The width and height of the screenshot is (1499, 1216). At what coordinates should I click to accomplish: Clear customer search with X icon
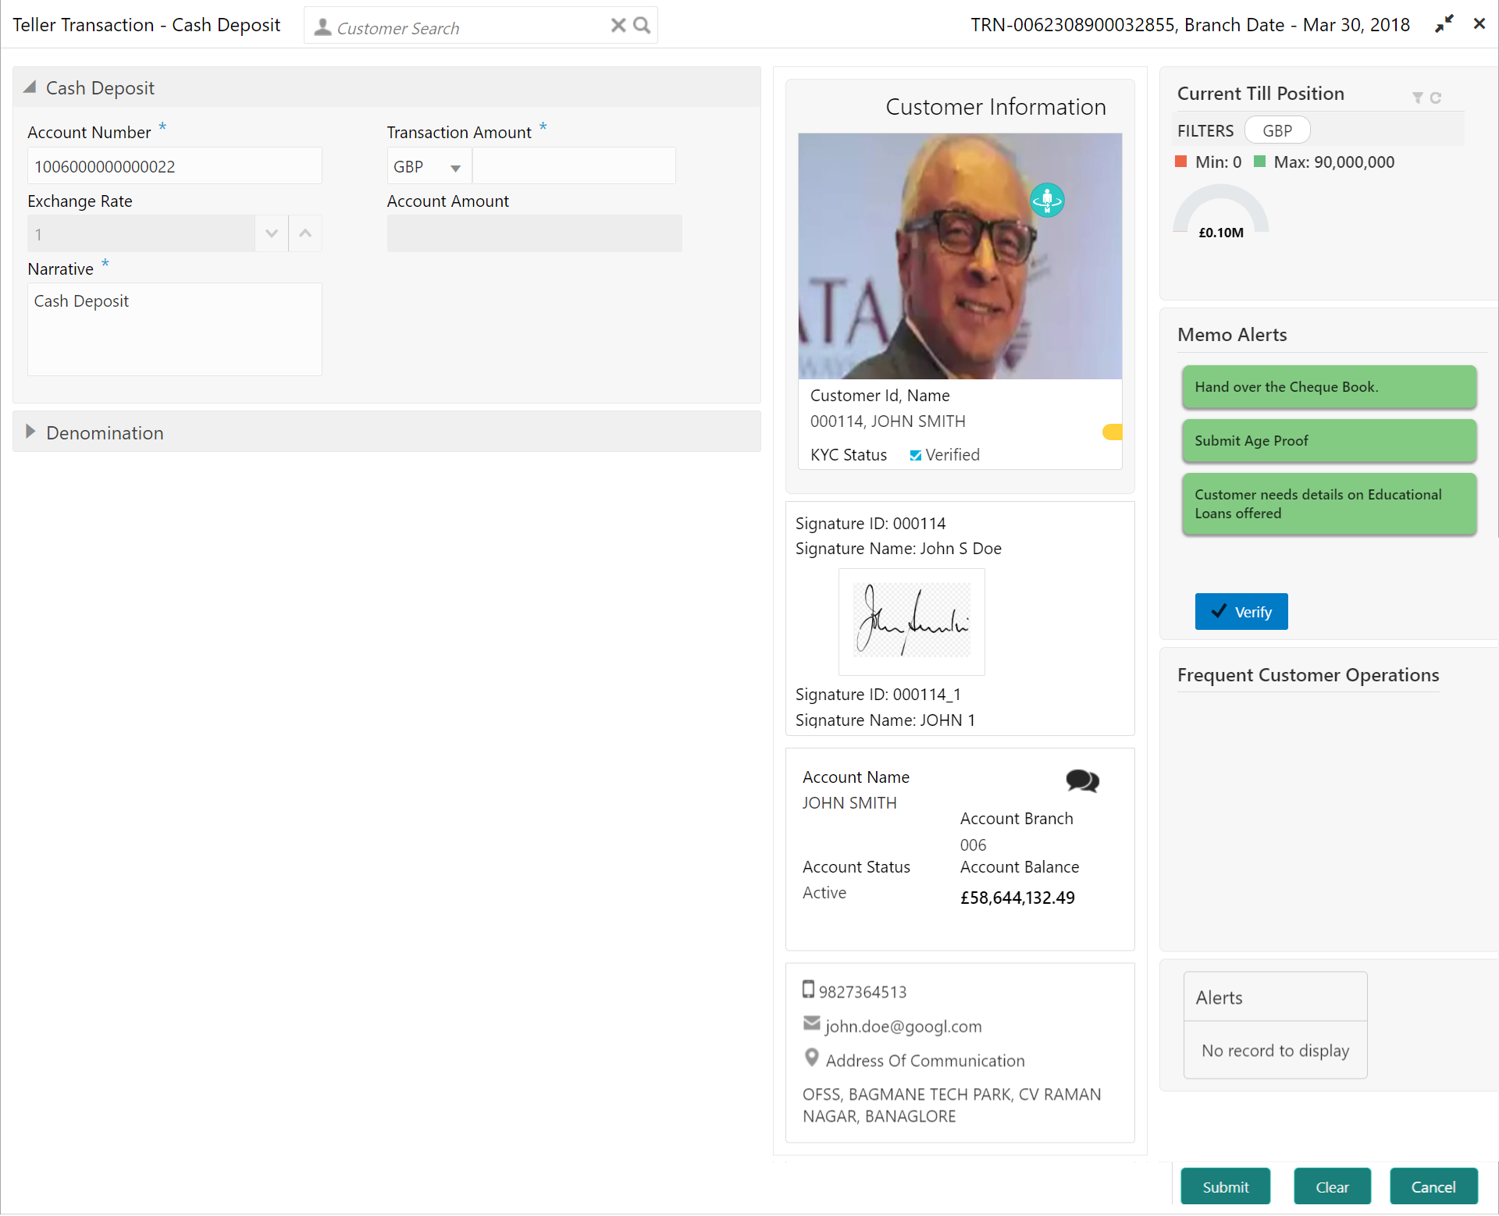618,25
